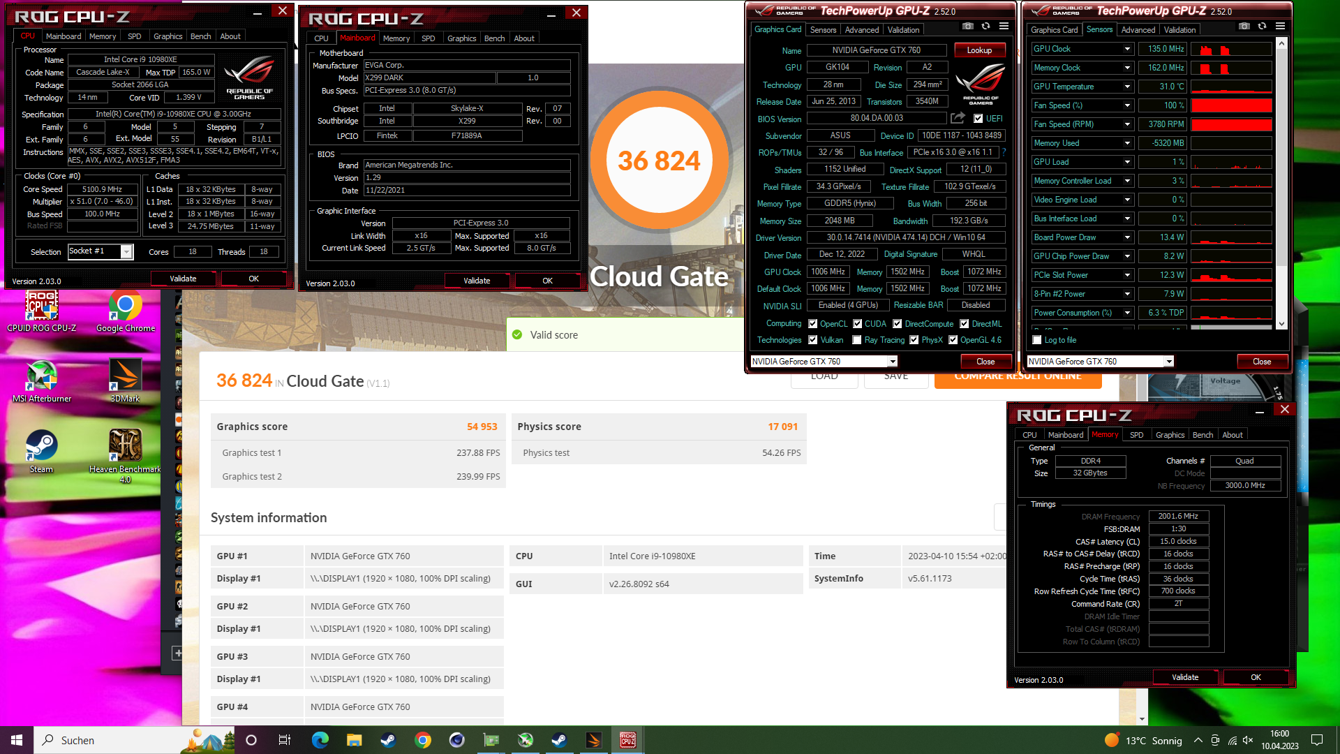
Task: Click the up arrow of GPU-Z Sensors scrollbar
Action: (1281, 43)
